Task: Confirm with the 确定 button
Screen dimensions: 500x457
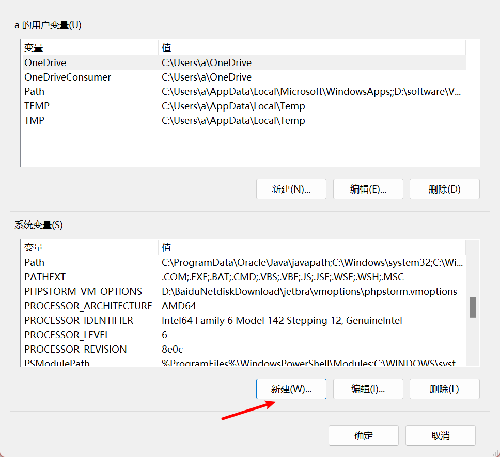Action: [x=364, y=435]
